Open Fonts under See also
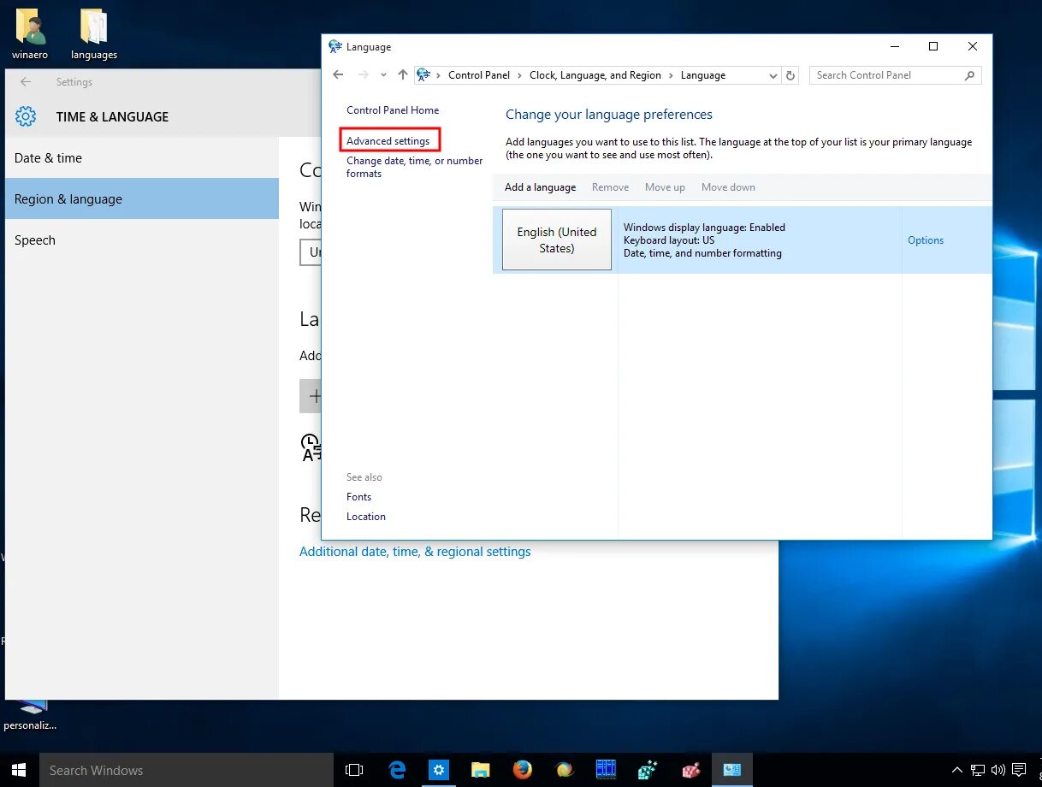The width and height of the screenshot is (1042, 787). 359,497
